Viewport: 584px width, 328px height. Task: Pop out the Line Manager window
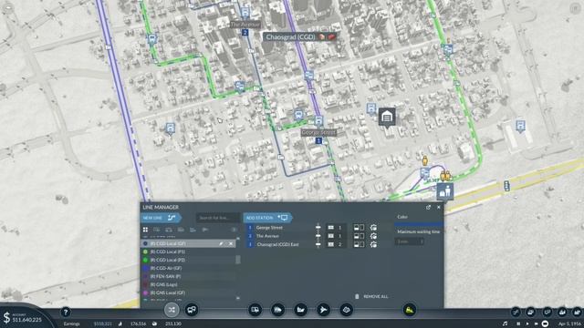click(x=428, y=207)
